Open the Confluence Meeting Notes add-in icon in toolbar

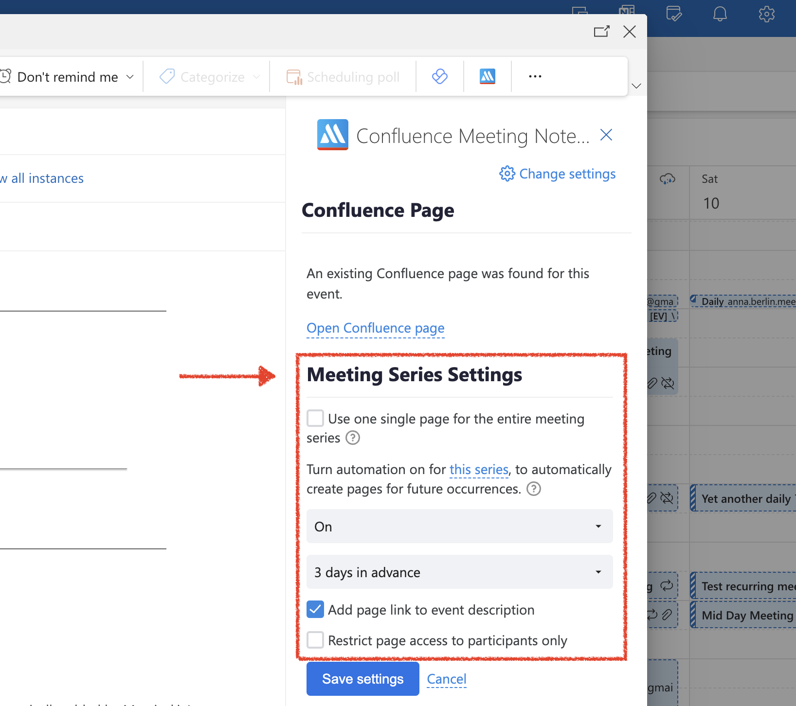click(487, 76)
